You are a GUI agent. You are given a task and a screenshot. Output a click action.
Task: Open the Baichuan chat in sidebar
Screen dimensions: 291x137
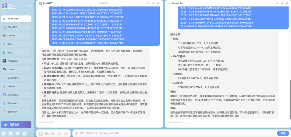coord(16,112)
